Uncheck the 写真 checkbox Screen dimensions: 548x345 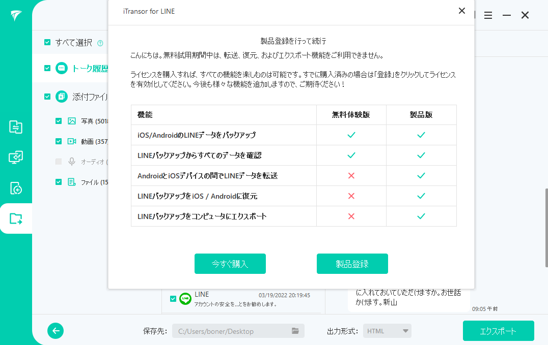(59, 121)
